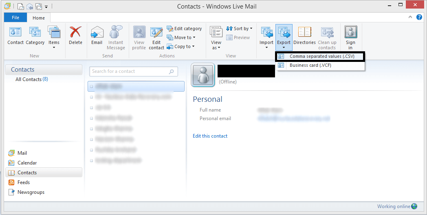Click the Preview button in View group

238,37
